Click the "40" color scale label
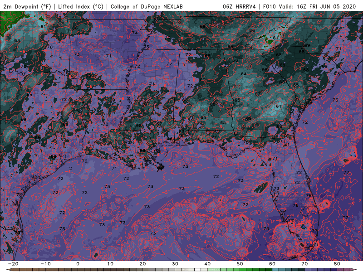 pyautogui.click(x=207, y=264)
